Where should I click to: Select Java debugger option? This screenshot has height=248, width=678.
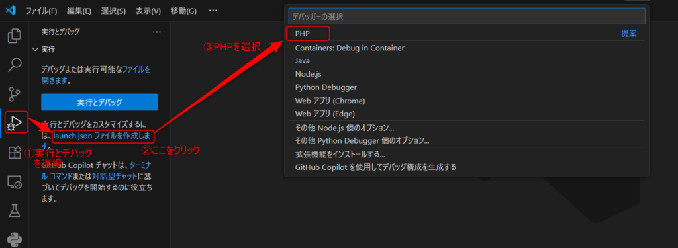point(467,61)
